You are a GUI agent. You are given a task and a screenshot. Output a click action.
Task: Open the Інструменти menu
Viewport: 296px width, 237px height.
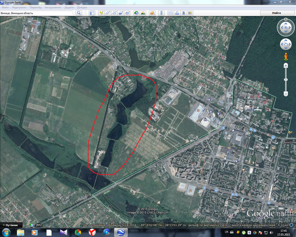pos(53,7)
